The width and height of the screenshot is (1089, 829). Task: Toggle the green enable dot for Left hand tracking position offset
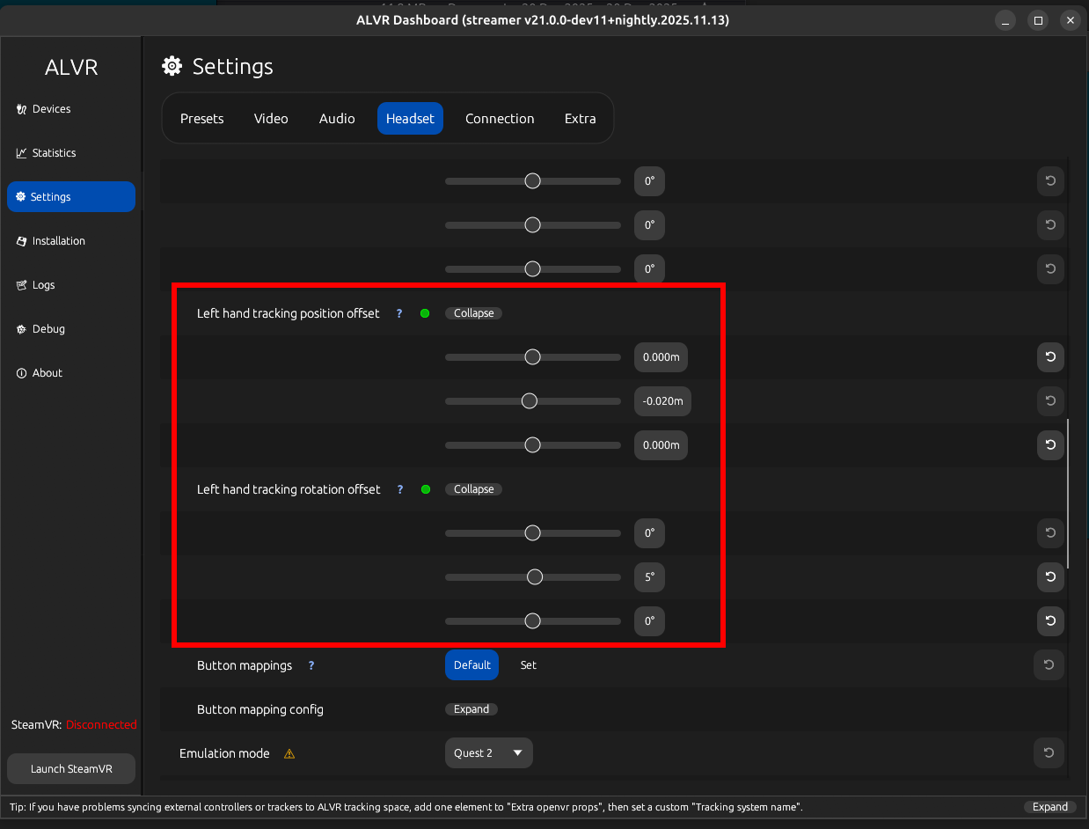click(425, 312)
